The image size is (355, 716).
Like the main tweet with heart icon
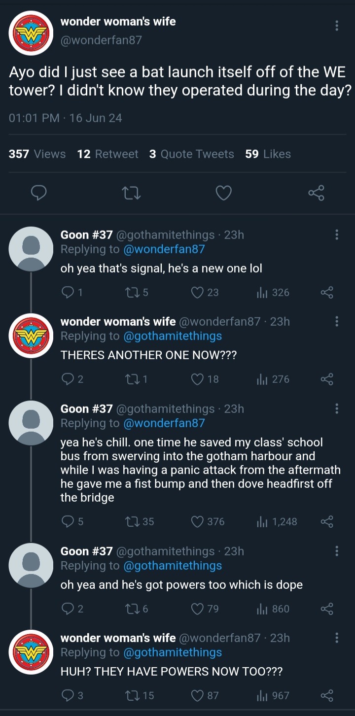pyautogui.click(x=223, y=194)
